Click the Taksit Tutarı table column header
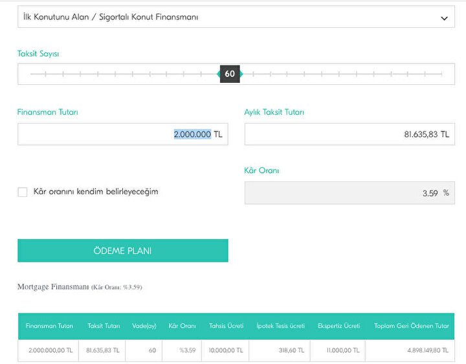Viewport: 466px width, 364px height. pos(104,326)
